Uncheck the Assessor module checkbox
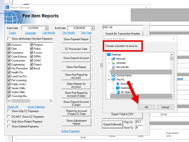This screenshot has width=189, height=142. (x=9, y=45)
